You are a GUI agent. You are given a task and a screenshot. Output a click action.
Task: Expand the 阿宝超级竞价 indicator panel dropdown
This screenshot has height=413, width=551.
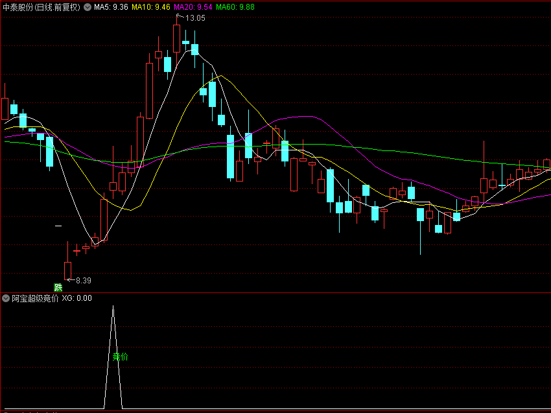(6, 298)
